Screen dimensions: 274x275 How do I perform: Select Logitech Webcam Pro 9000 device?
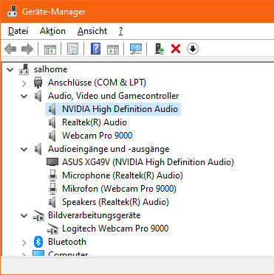pos(115,229)
